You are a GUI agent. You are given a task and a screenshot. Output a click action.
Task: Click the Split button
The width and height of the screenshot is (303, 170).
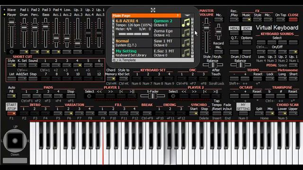259,113
